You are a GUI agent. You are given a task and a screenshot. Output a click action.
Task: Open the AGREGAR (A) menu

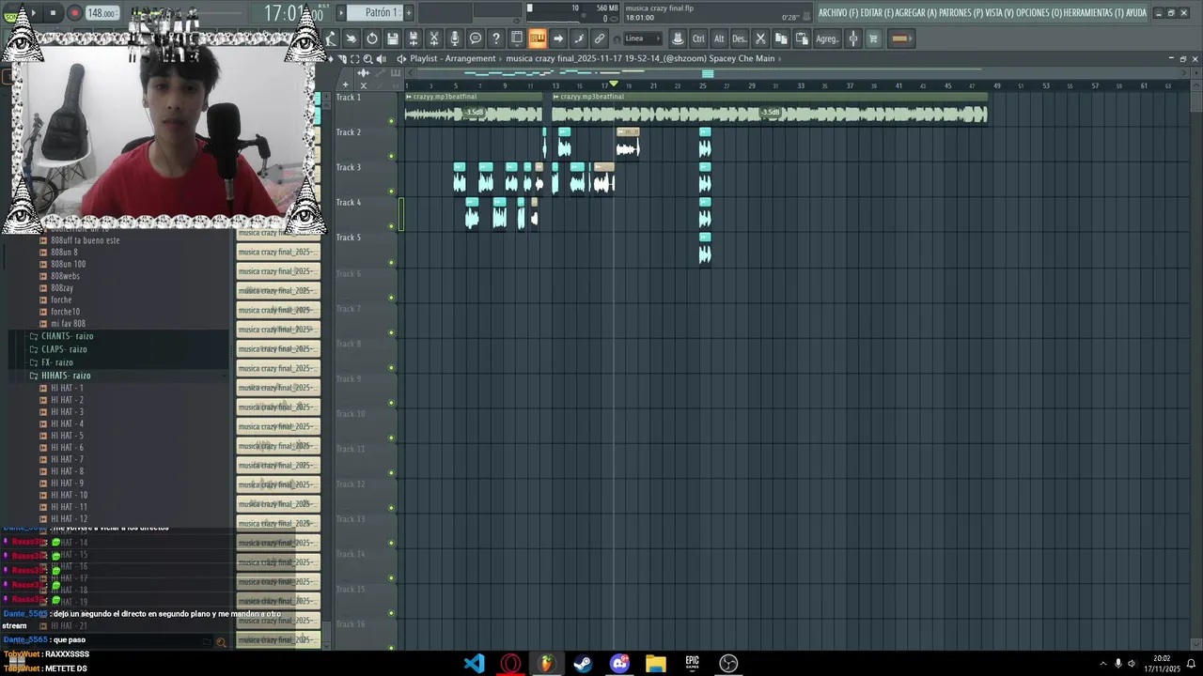(x=916, y=12)
